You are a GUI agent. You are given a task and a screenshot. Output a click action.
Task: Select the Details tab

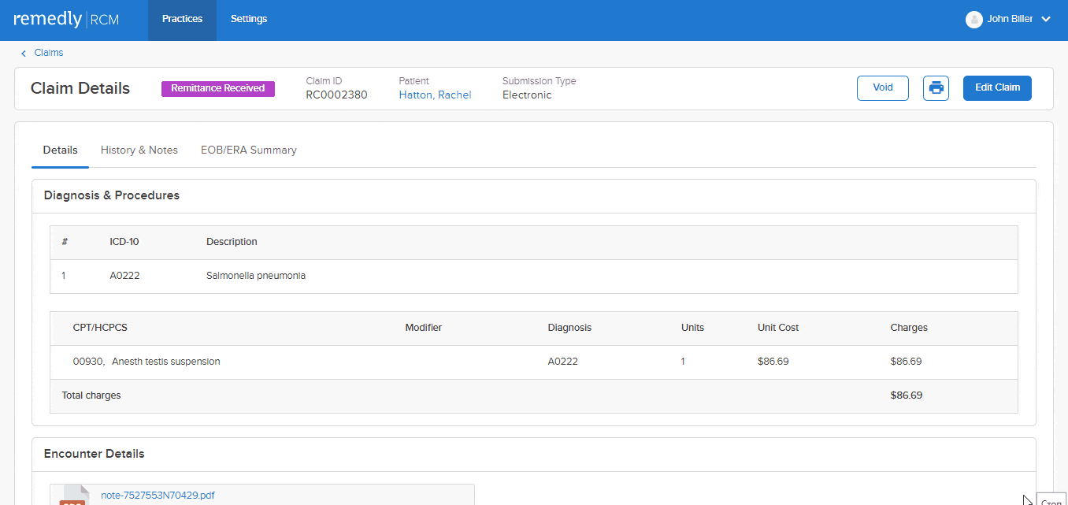pos(60,150)
